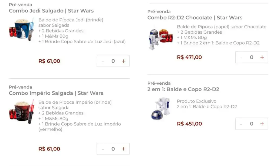The width and height of the screenshot is (277, 166).
Task: Select quantity field of Combo R2-D2 Chocolate
Action: click(x=252, y=57)
